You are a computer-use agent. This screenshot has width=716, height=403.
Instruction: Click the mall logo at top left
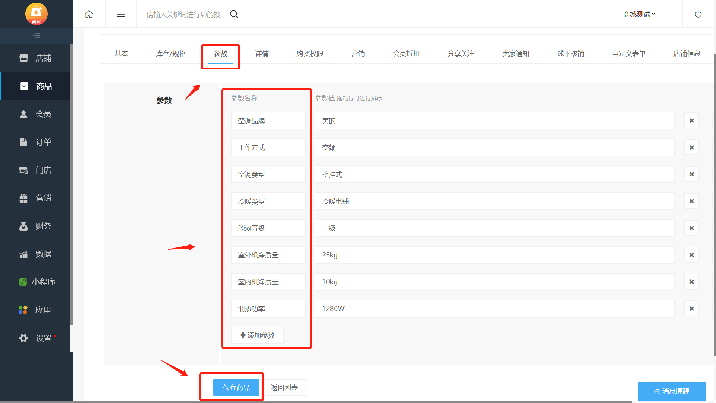(36, 14)
